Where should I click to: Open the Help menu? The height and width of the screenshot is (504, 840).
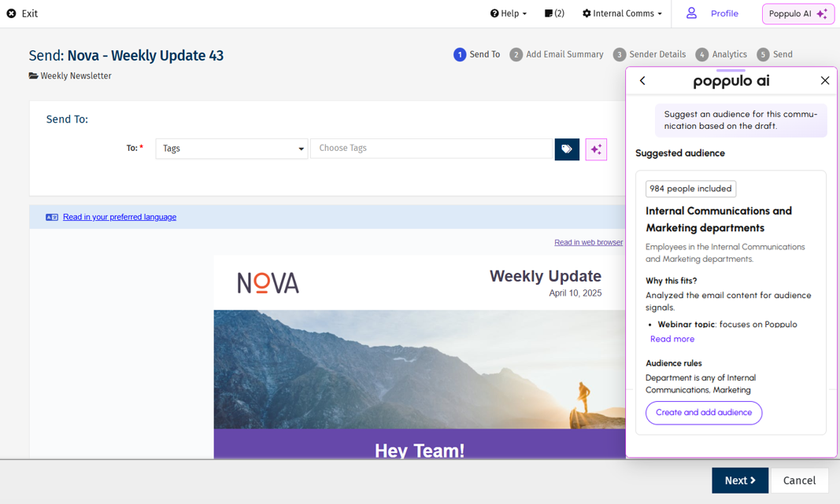pyautogui.click(x=509, y=13)
